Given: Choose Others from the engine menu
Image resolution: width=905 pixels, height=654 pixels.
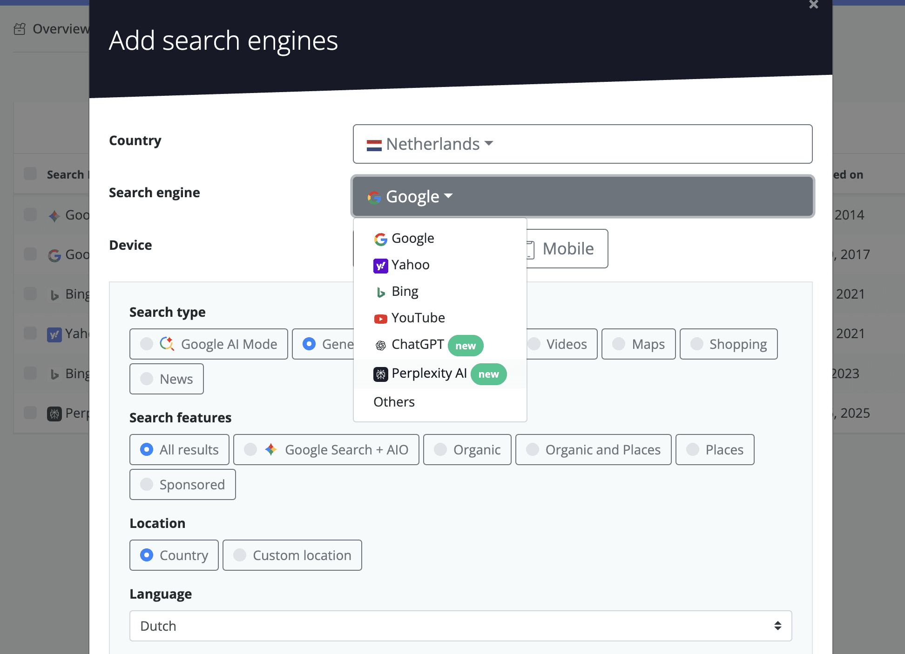Looking at the screenshot, I should point(394,402).
